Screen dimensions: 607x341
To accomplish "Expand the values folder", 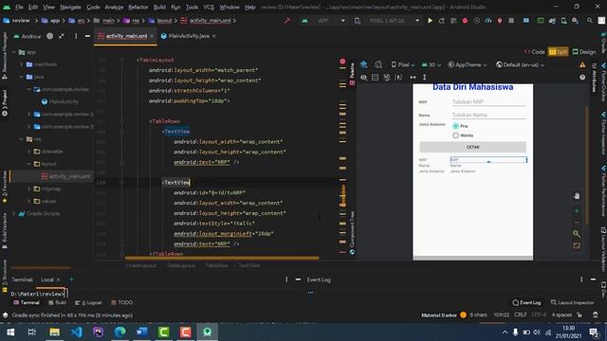I will point(29,201).
